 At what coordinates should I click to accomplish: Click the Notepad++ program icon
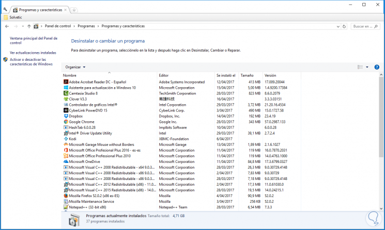click(x=66, y=207)
